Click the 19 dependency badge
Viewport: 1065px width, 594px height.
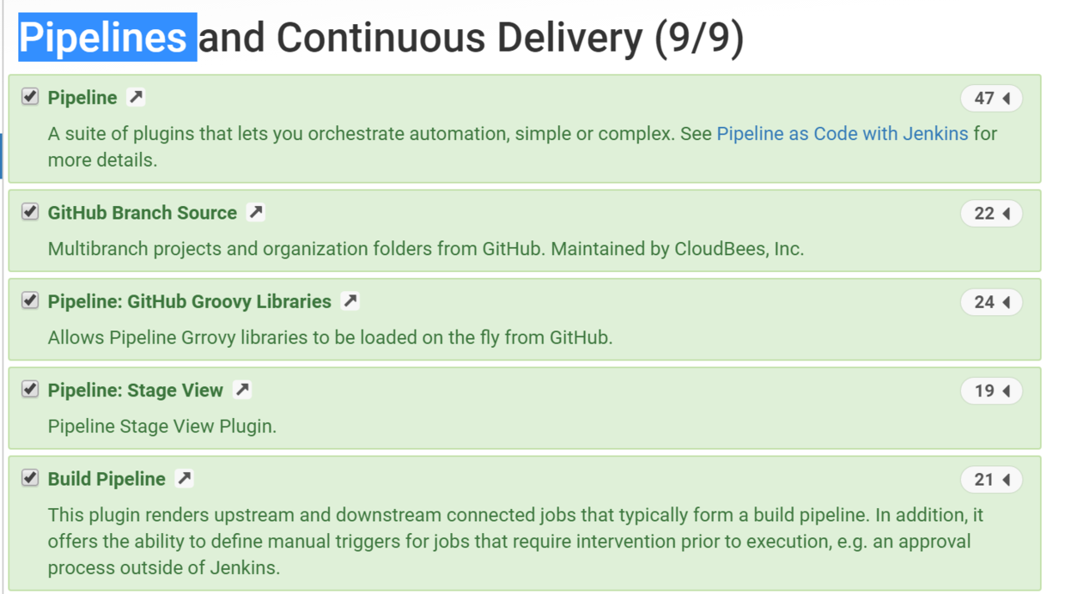[x=991, y=391]
